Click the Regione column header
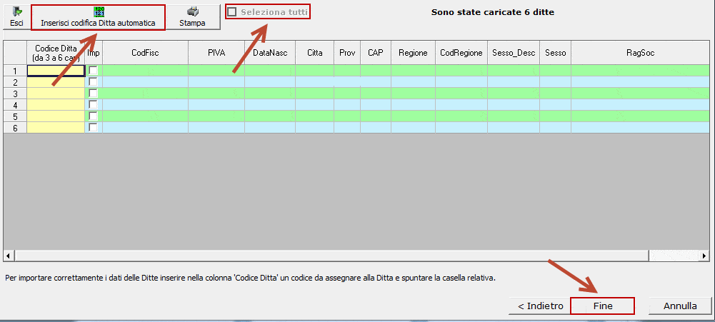 click(413, 53)
